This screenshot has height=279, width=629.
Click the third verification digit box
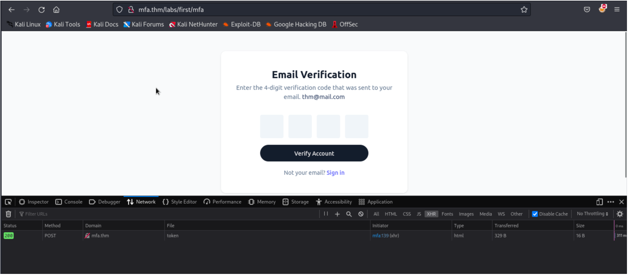point(329,127)
